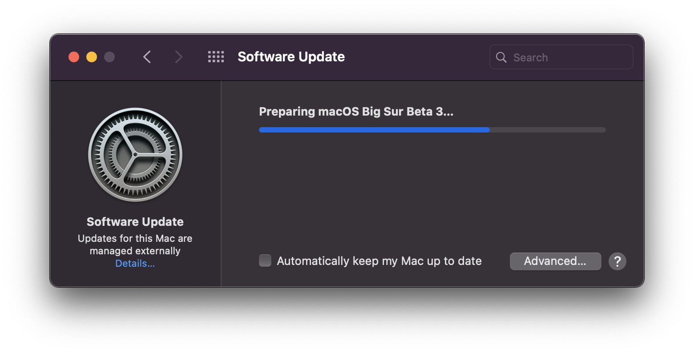This screenshot has width=694, height=353.
Task: Click the unfilled gray end of progress bar
Action: click(x=547, y=130)
